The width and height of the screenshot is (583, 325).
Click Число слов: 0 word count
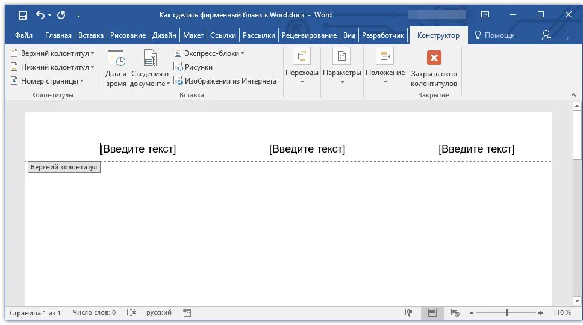click(x=95, y=313)
